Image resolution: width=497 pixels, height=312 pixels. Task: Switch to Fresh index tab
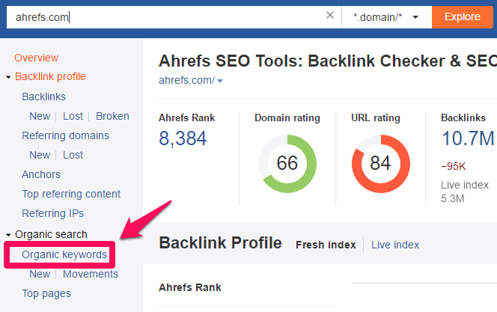pos(326,245)
